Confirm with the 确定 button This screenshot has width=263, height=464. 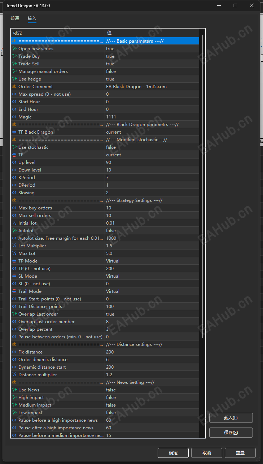173,453
